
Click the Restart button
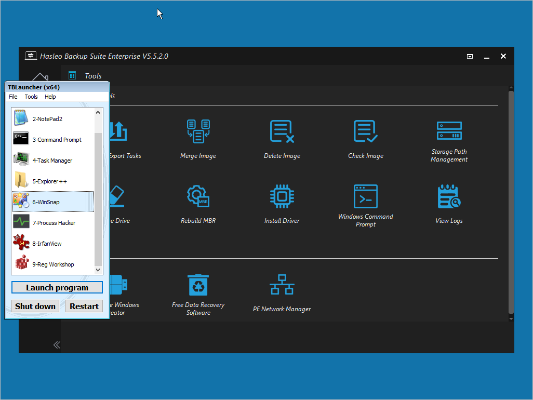tap(84, 306)
